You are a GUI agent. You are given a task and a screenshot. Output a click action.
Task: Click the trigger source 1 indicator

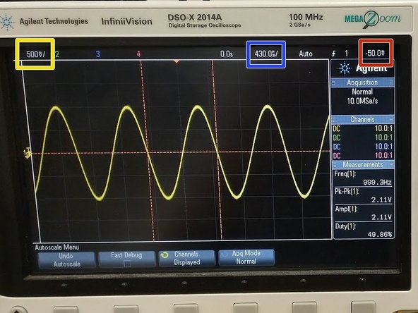[346, 54]
